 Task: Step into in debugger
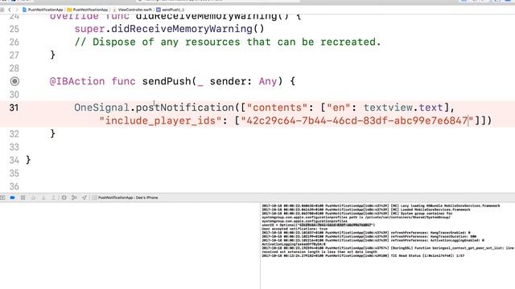43,197
